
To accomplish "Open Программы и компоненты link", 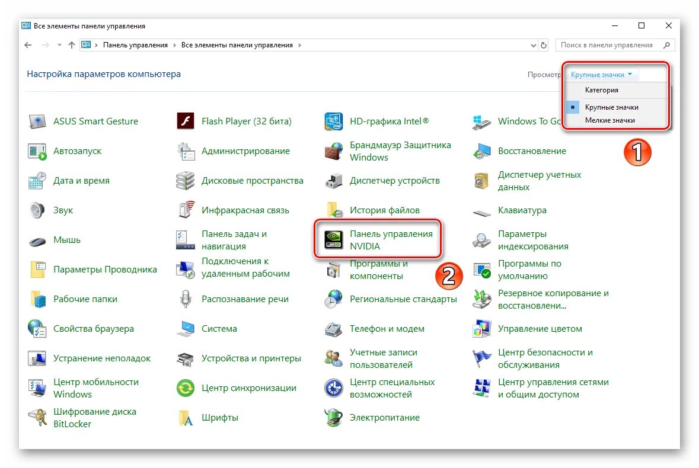I will tap(378, 270).
